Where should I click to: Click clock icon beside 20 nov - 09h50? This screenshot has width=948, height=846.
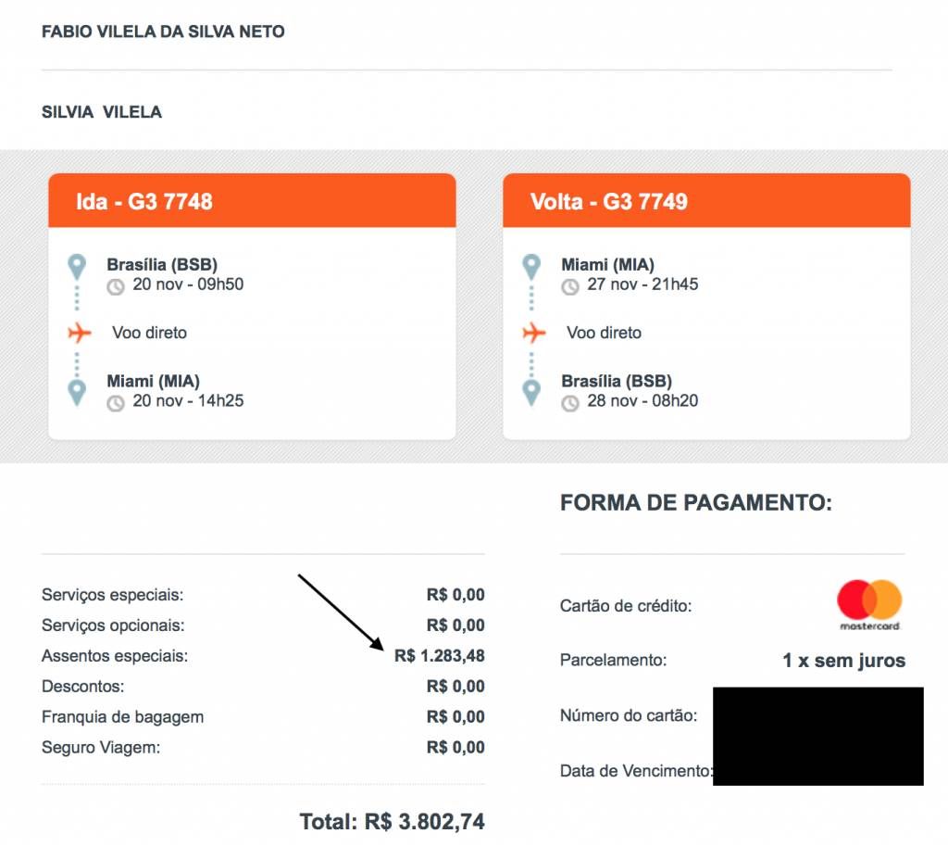pyautogui.click(x=116, y=286)
